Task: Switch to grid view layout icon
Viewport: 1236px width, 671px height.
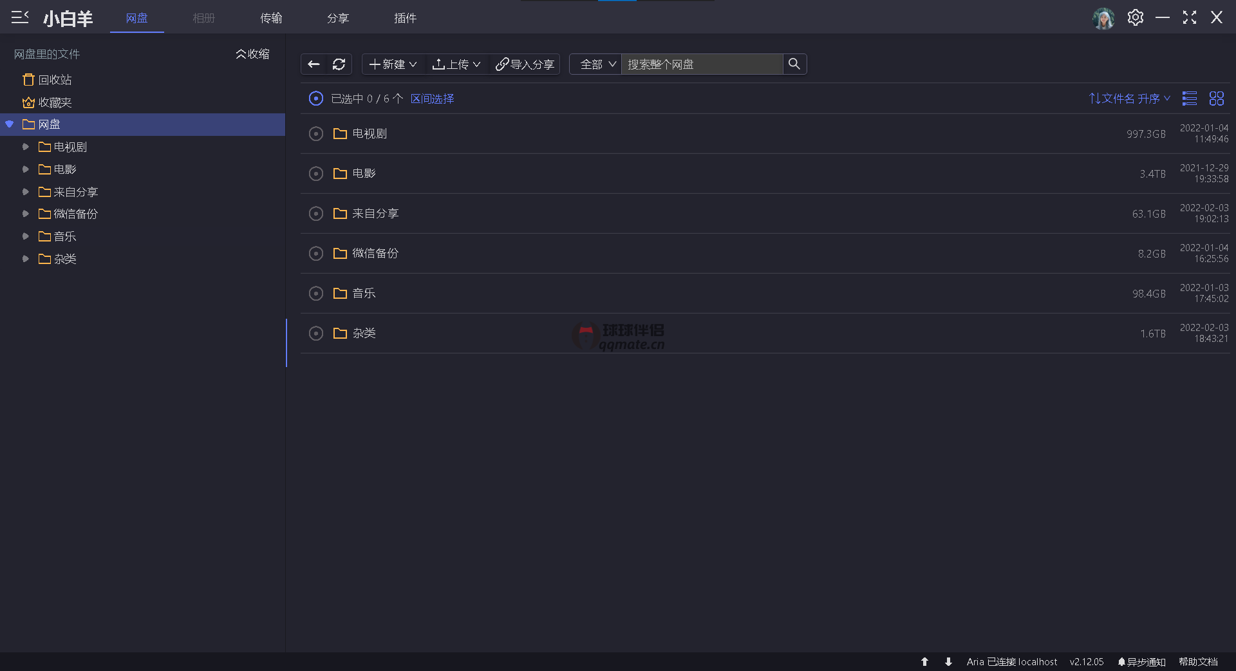Action: point(1217,99)
